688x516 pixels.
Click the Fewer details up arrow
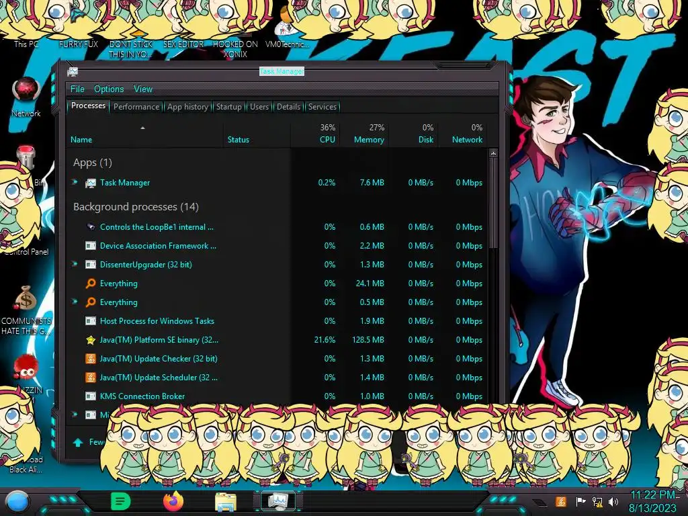[78, 442]
